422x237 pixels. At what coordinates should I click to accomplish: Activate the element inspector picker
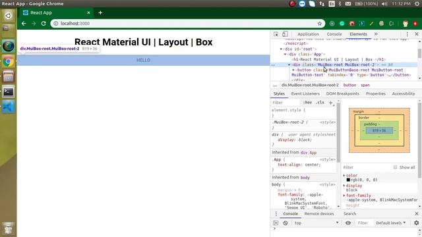276,34
